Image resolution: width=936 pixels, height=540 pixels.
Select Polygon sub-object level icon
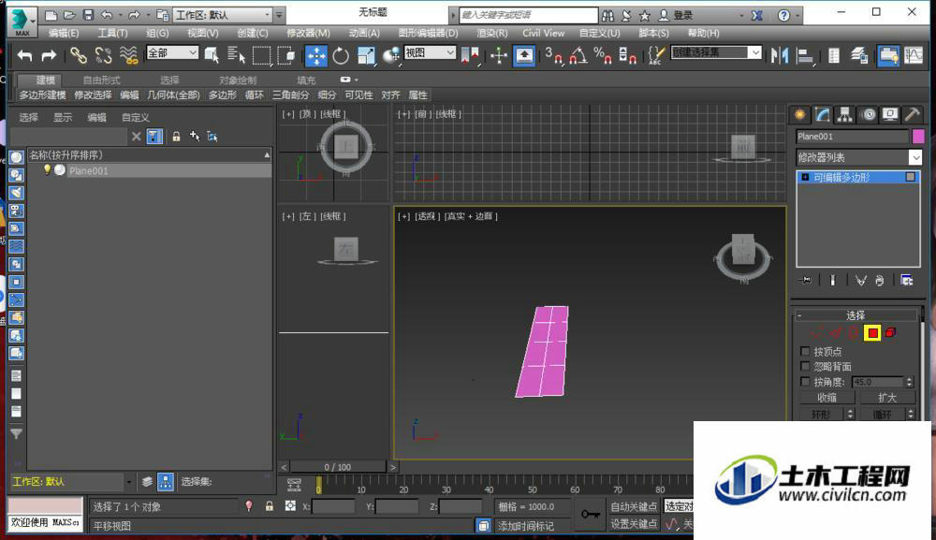[x=872, y=333]
